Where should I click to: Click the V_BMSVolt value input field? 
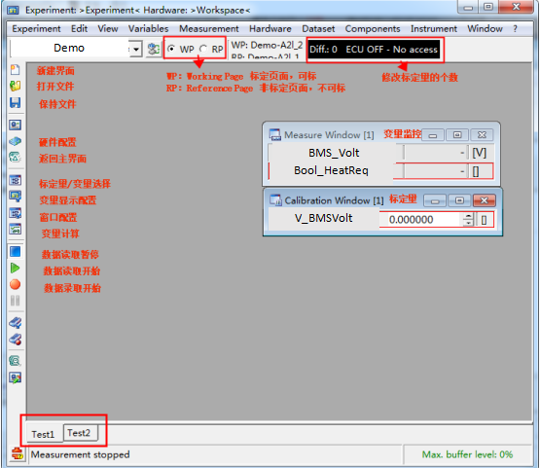pos(420,219)
